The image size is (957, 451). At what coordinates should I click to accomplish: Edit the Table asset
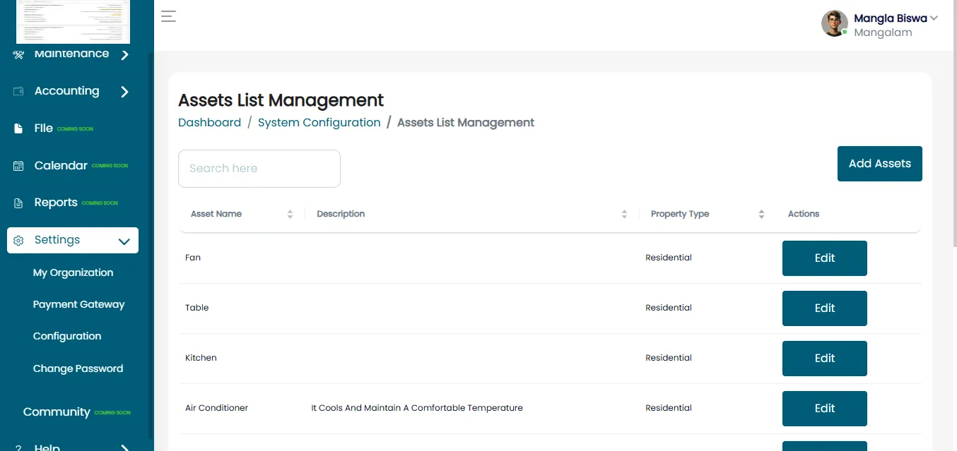[x=825, y=308]
